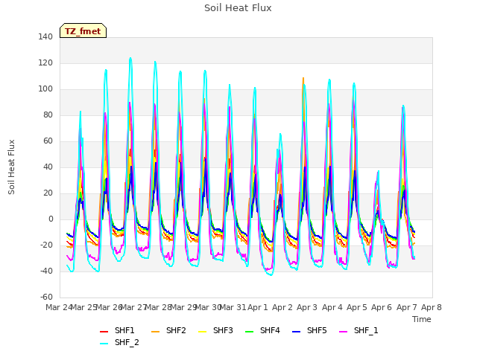This screenshot has height=357, width=477.
Task: Click the 100 y-axis tick value
Action: click(x=45, y=89)
